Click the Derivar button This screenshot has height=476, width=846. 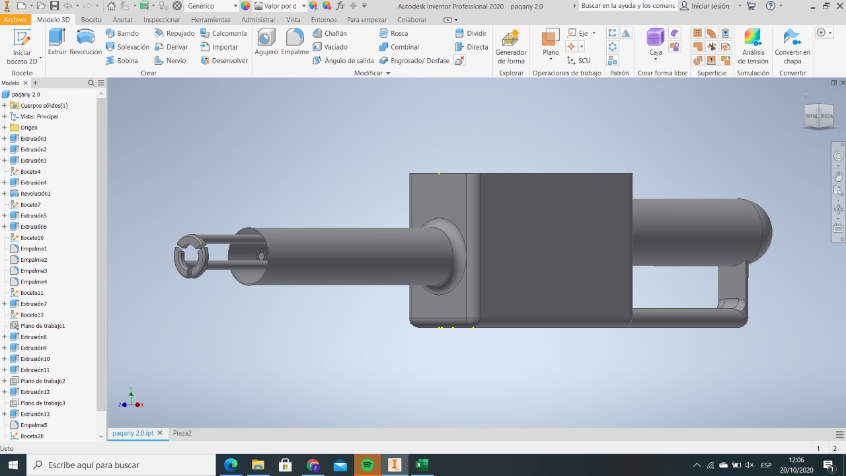click(x=171, y=47)
